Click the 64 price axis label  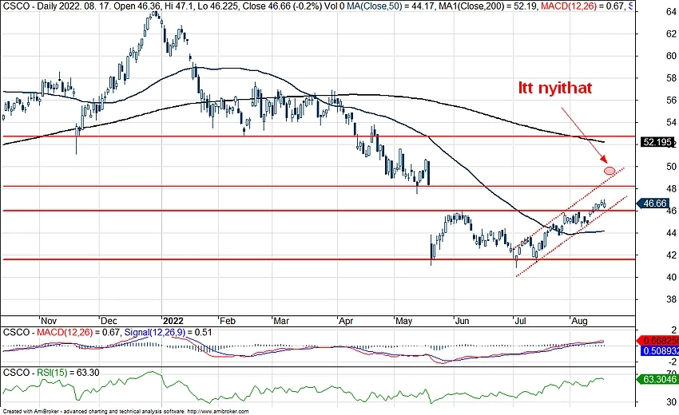pos(671,12)
